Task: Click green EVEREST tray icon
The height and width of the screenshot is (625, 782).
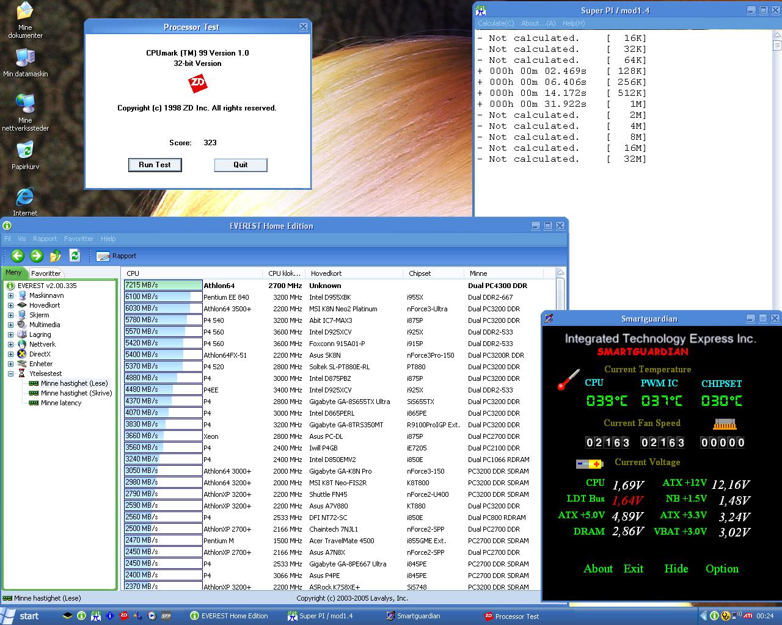Action: (715, 616)
